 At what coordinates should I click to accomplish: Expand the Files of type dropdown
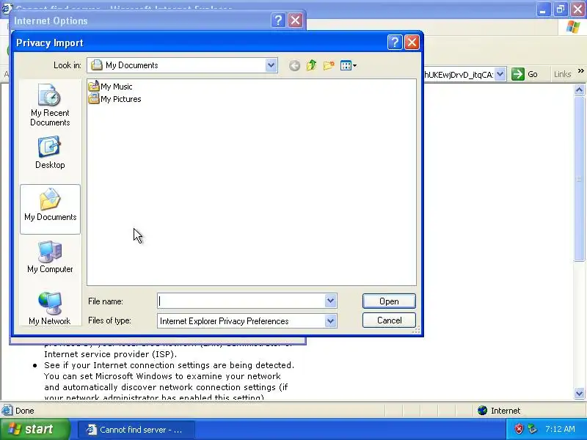[330, 320]
